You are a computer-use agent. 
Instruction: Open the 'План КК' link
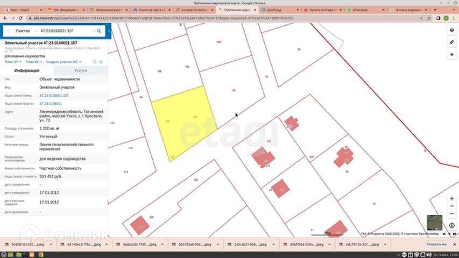pyautogui.click(x=34, y=62)
